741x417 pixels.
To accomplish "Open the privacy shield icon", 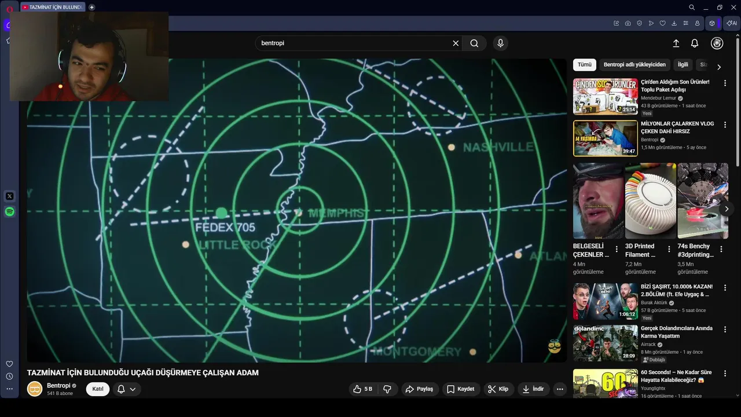I will pyautogui.click(x=639, y=23).
